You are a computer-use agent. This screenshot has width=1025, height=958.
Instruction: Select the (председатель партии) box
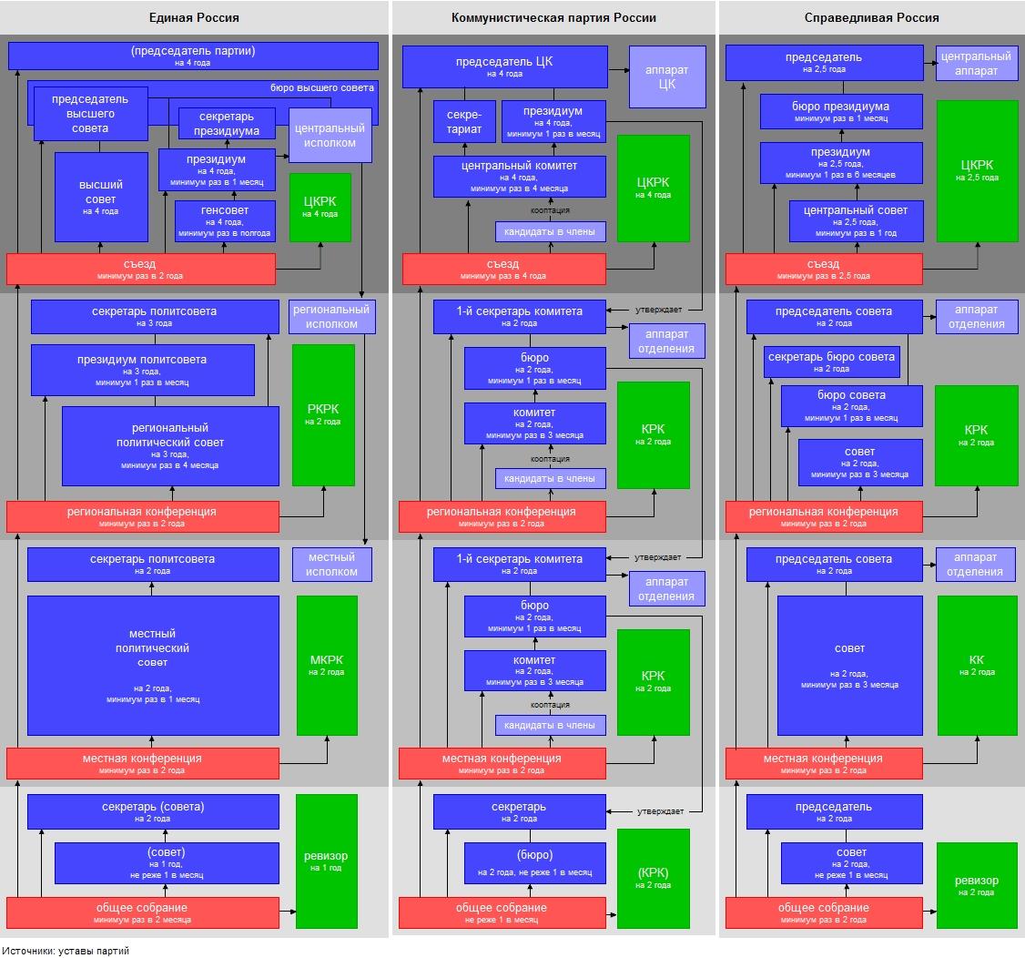tap(193, 56)
